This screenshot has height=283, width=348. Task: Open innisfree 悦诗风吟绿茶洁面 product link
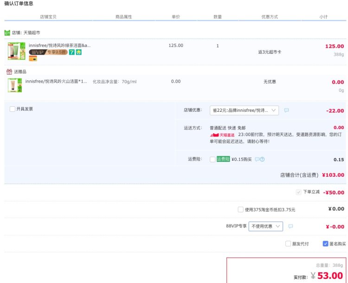(x=60, y=45)
